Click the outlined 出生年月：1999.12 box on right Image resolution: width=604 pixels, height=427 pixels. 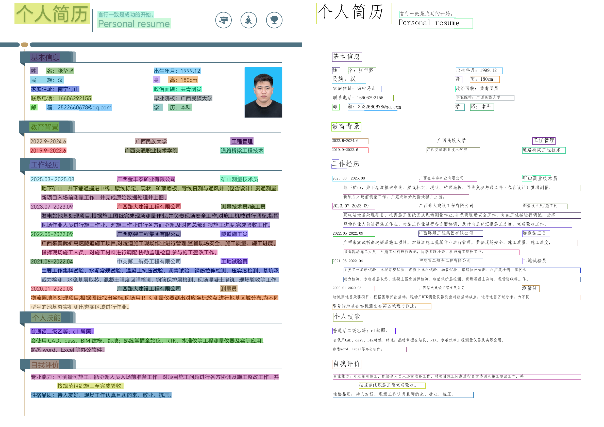(x=479, y=71)
